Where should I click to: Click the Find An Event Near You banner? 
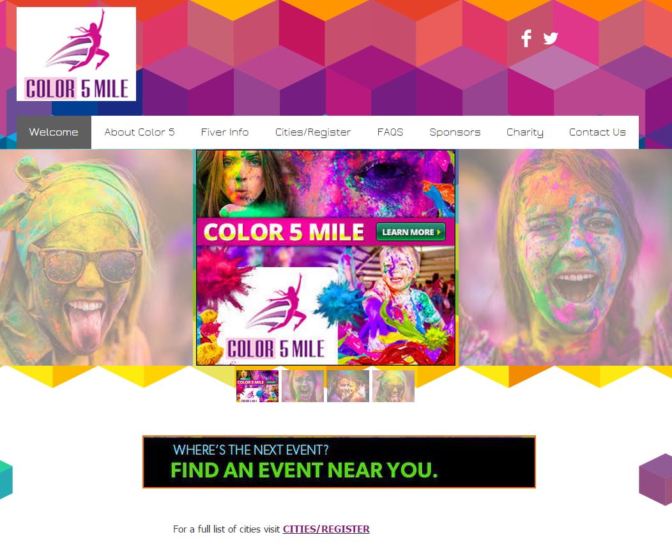coord(339,462)
